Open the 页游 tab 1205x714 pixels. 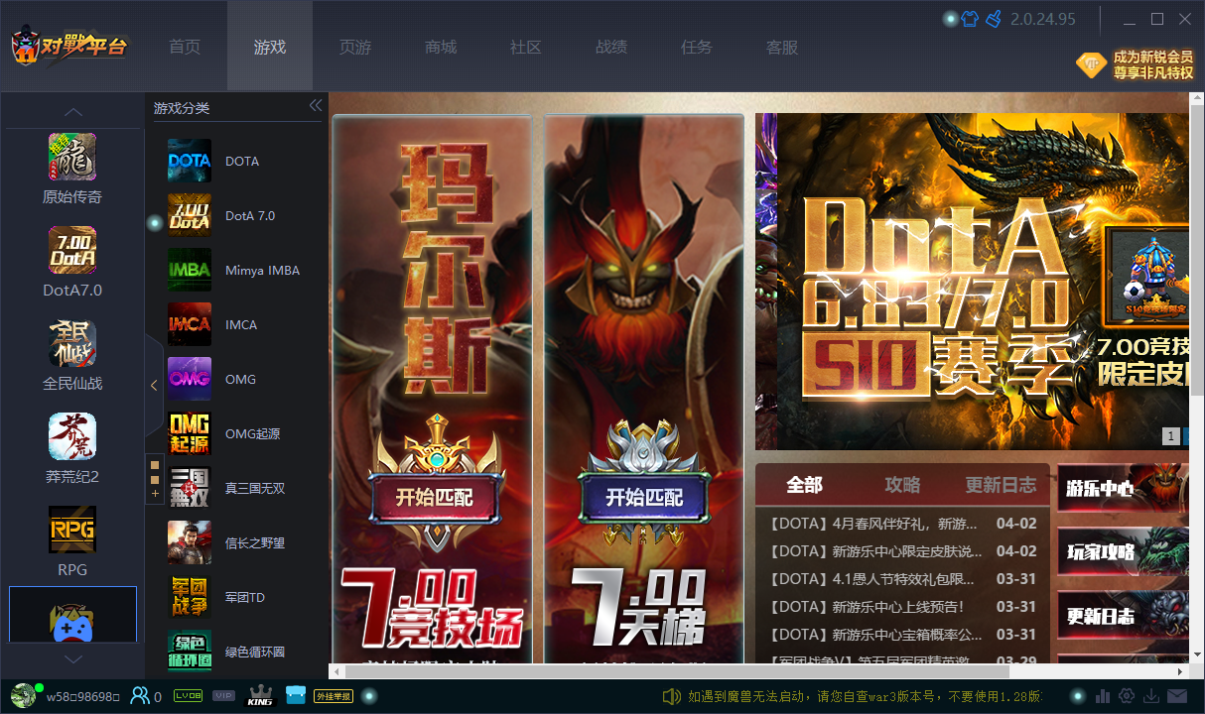pos(355,47)
